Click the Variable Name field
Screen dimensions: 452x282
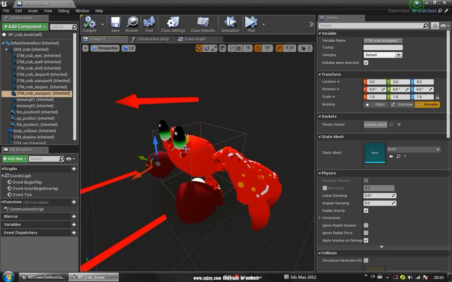383,40
